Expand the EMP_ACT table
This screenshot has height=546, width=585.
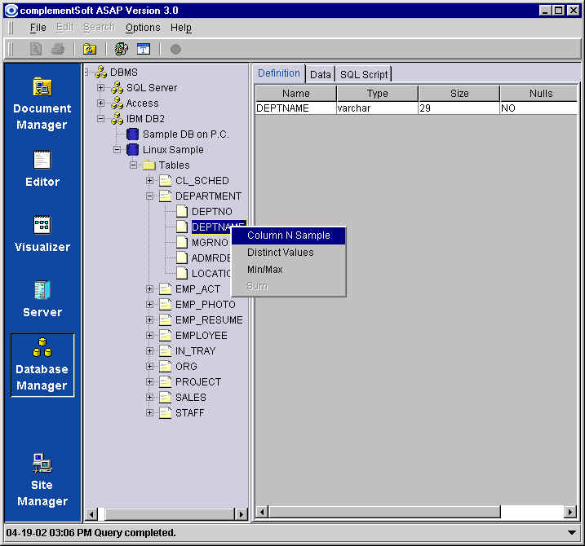click(x=149, y=288)
